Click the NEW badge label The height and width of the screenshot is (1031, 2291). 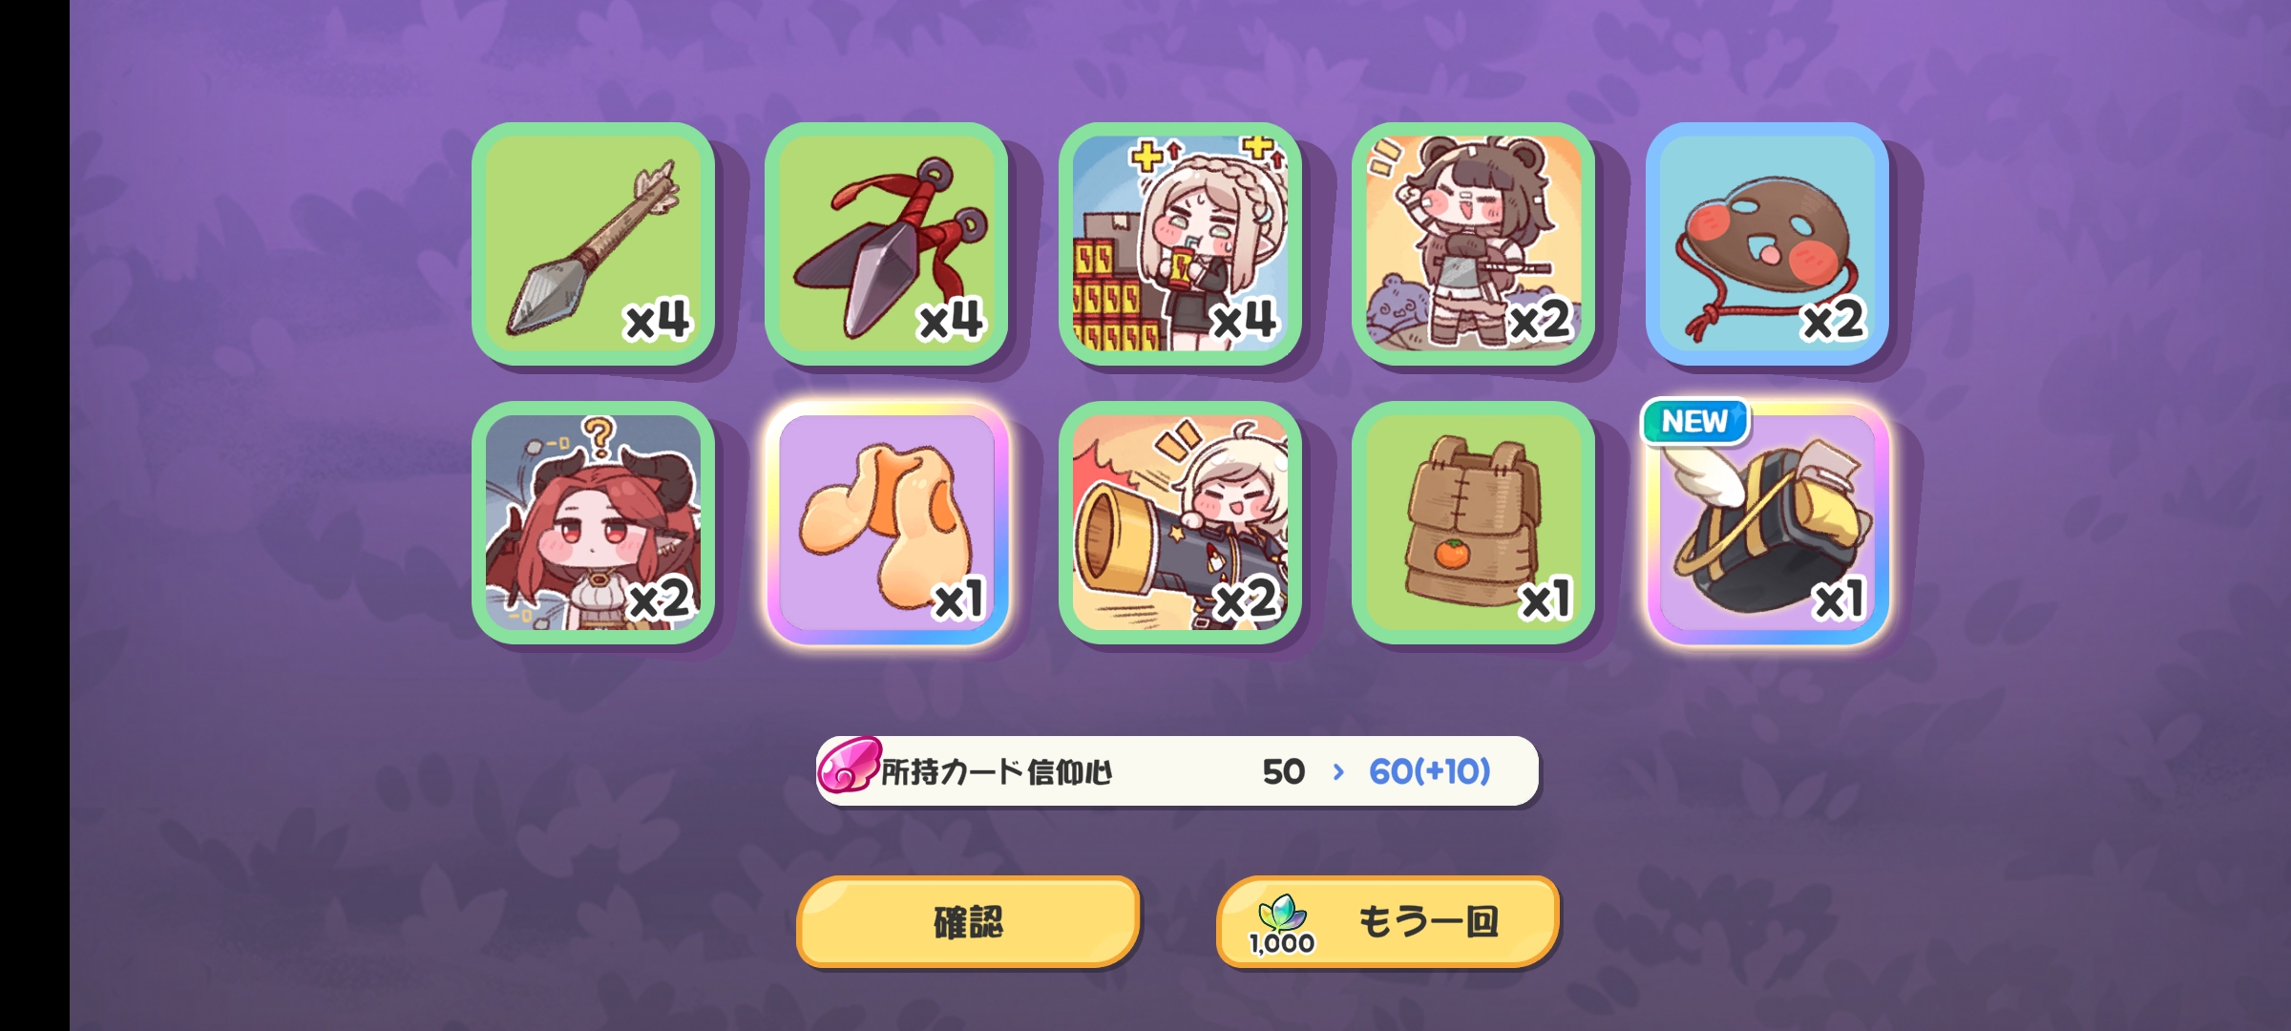[1694, 421]
